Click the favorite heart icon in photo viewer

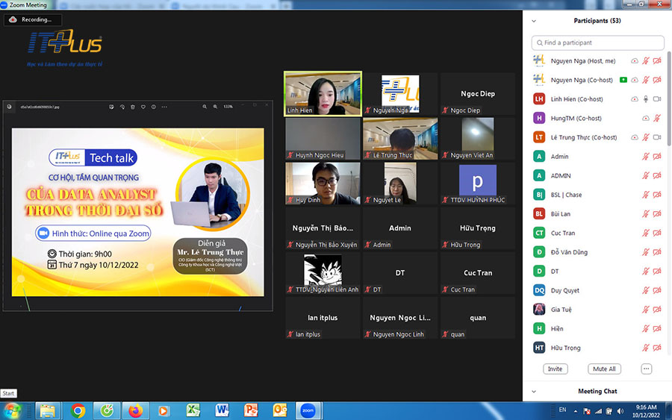[x=143, y=107]
